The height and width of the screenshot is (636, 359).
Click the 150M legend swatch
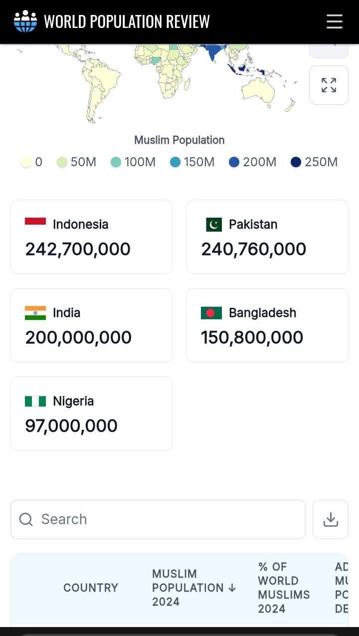(175, 162)
